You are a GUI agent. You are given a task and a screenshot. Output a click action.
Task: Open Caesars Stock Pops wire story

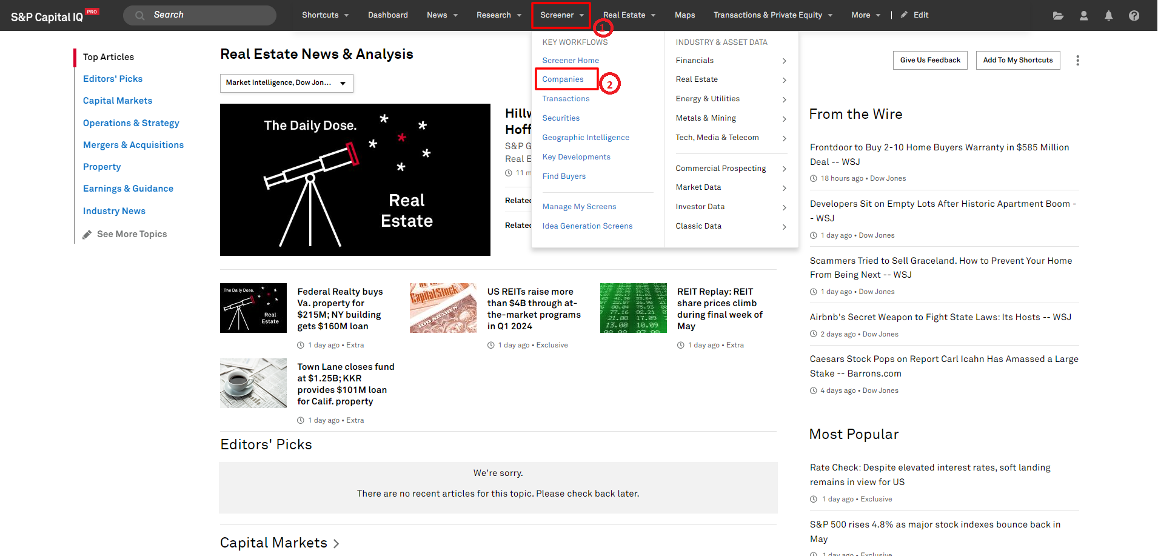pyautogui.click(x=944, y=366)
